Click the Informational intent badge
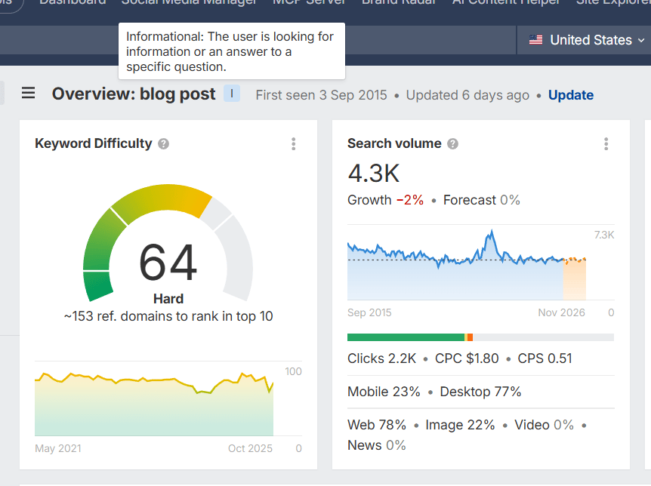Image resolution: width=651 pixels, height=486 pixels. click(232, 94)
